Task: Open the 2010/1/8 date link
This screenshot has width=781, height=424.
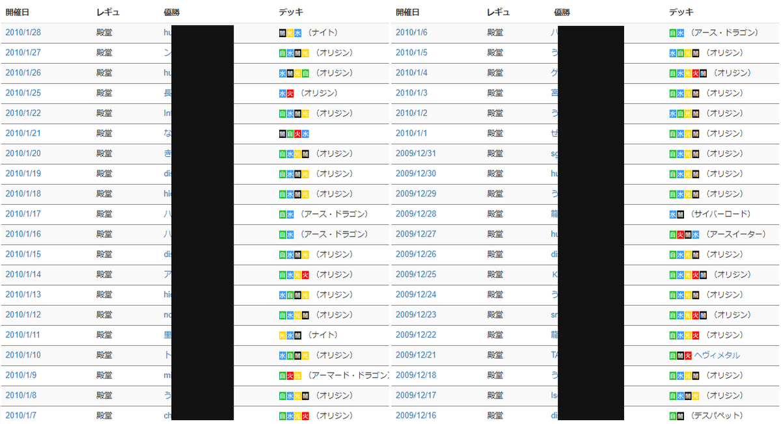Action: pyautogui.click(x=21, y=395)
